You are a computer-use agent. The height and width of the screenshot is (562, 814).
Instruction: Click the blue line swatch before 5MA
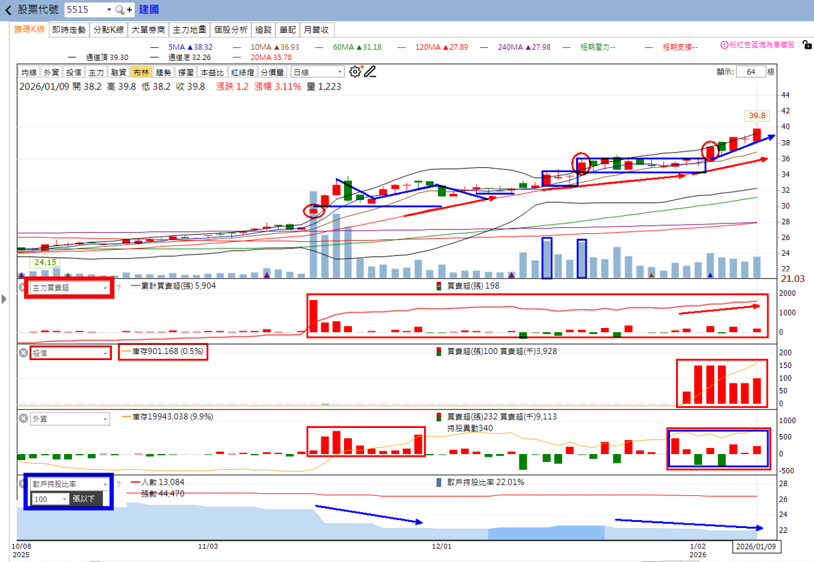click(155, 47)
